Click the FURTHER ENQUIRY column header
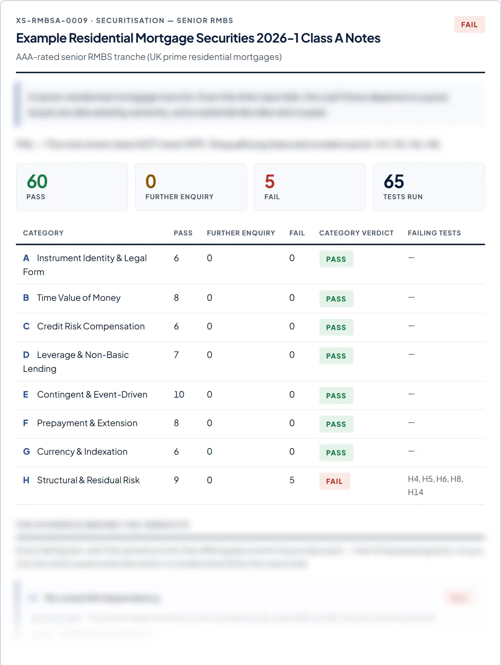Viewport: 501px width, 665px height. pos(241,233)
